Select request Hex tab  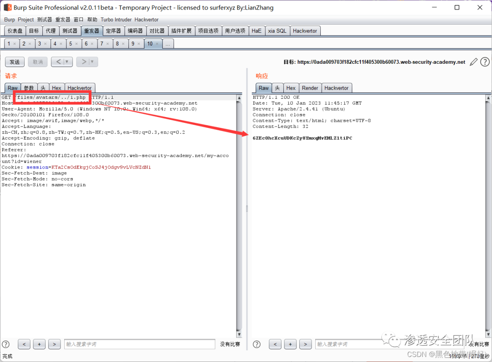tap(56, 88)
